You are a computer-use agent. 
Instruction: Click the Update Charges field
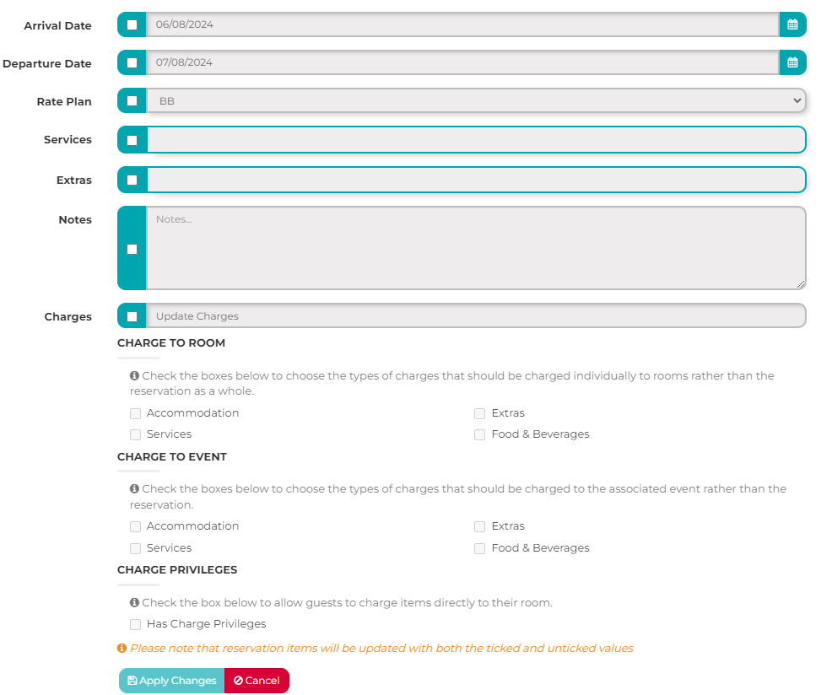coord(476,316)
